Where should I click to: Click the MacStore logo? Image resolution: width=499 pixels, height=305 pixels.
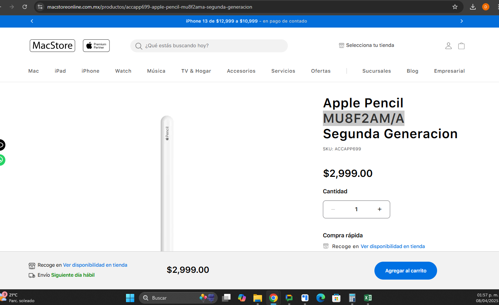coord(52,45)
